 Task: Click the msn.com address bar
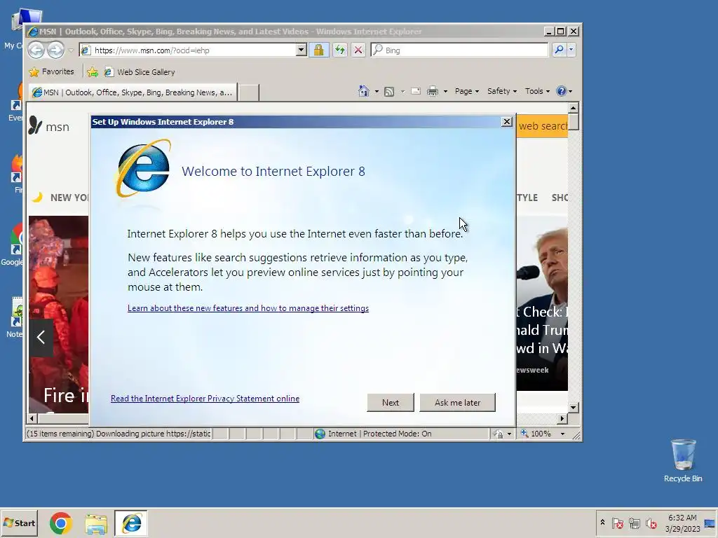point(188,50)
